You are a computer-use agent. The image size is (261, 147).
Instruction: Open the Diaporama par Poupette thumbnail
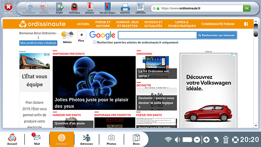115,123
